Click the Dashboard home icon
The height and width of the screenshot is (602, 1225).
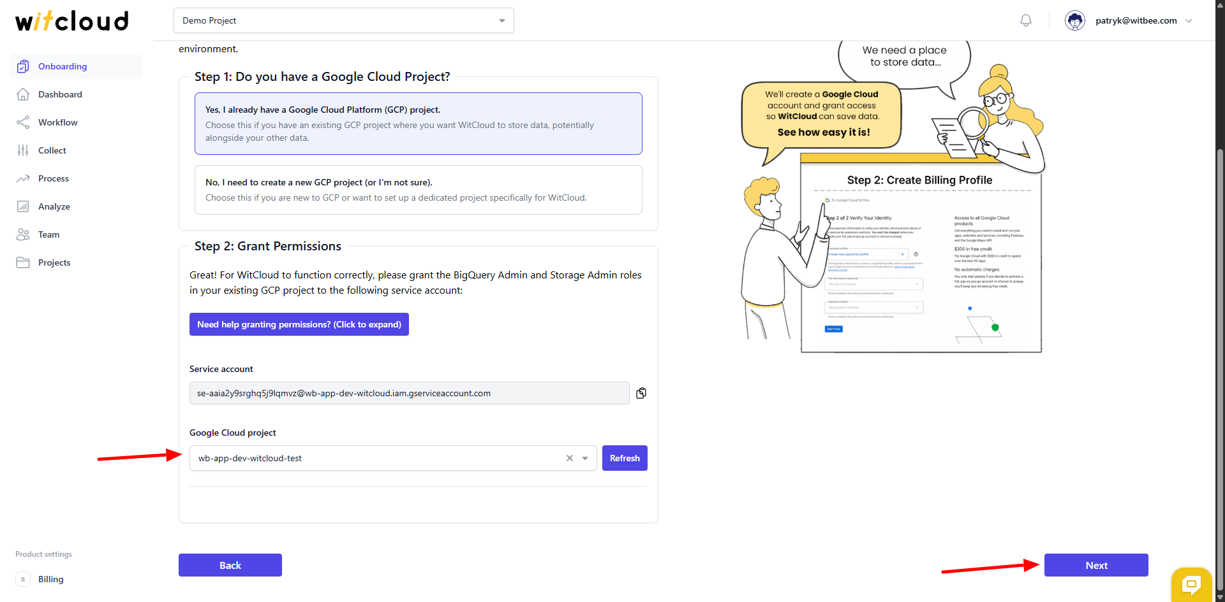[23, 94]
